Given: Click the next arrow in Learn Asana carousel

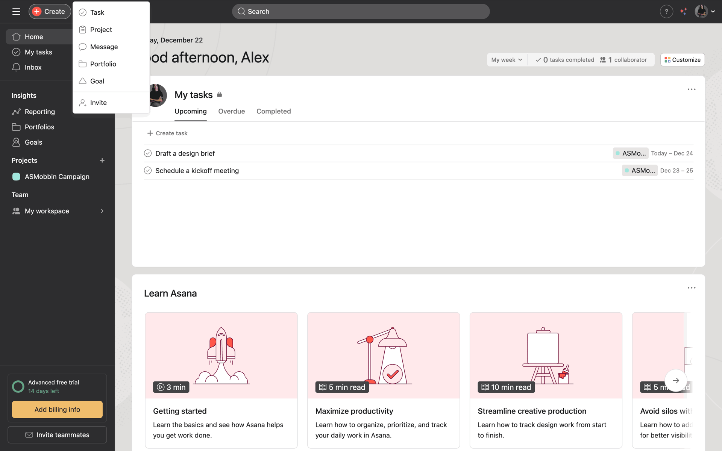Looking at the screenshot, I should click(x=676, y=381).
